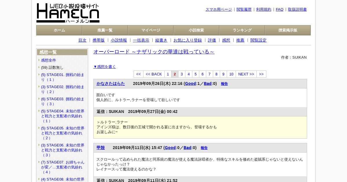Go to pagination page 5
This screenshot has width=347, height=182.
(196, 74)
